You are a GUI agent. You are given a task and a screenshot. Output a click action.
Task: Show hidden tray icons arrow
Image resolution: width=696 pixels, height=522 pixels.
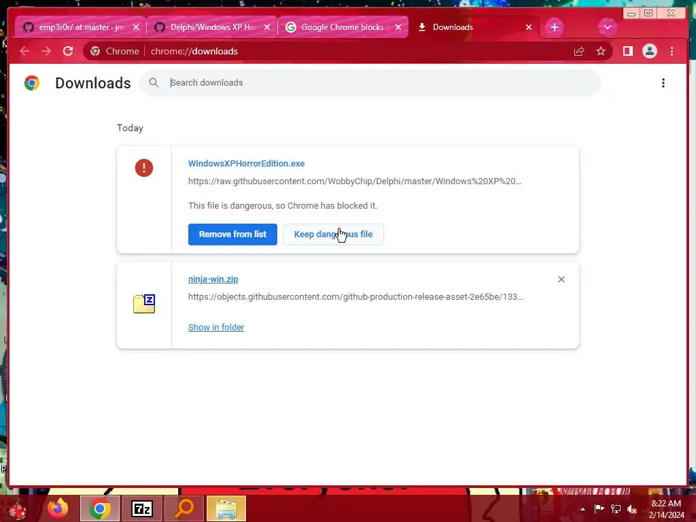582,509
